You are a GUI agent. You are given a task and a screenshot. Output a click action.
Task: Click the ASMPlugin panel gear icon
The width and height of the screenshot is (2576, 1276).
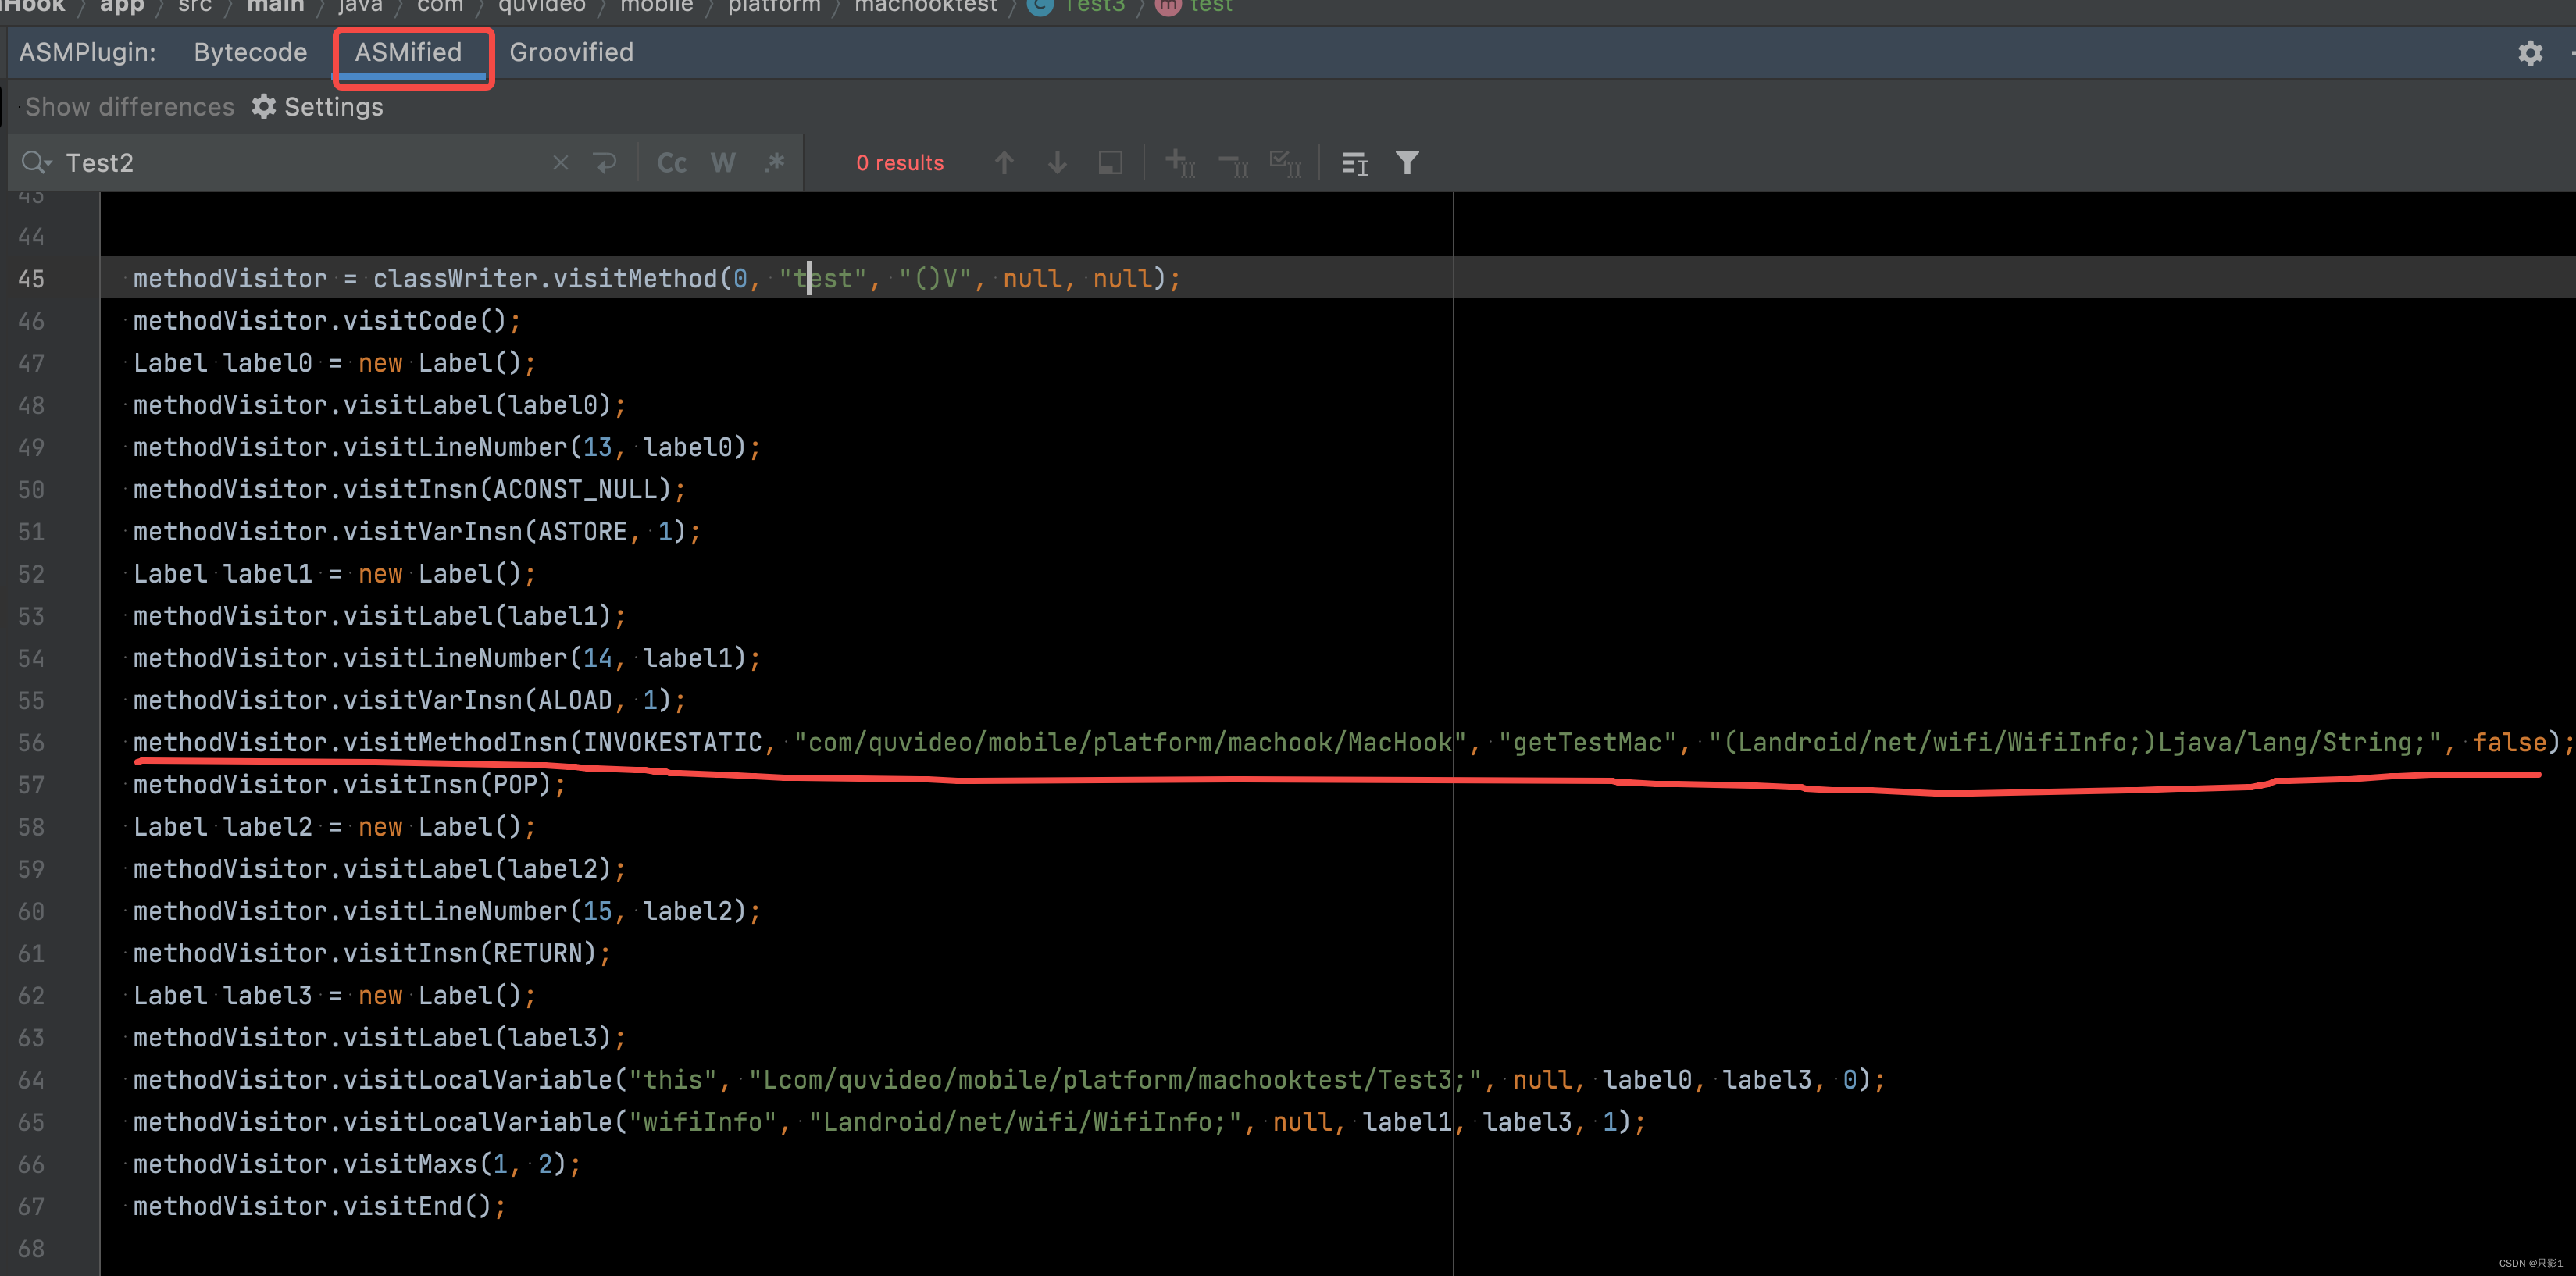(2529, 53)
